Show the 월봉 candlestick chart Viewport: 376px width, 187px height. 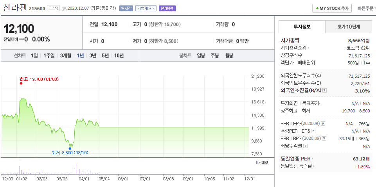(x=229, y=56)
